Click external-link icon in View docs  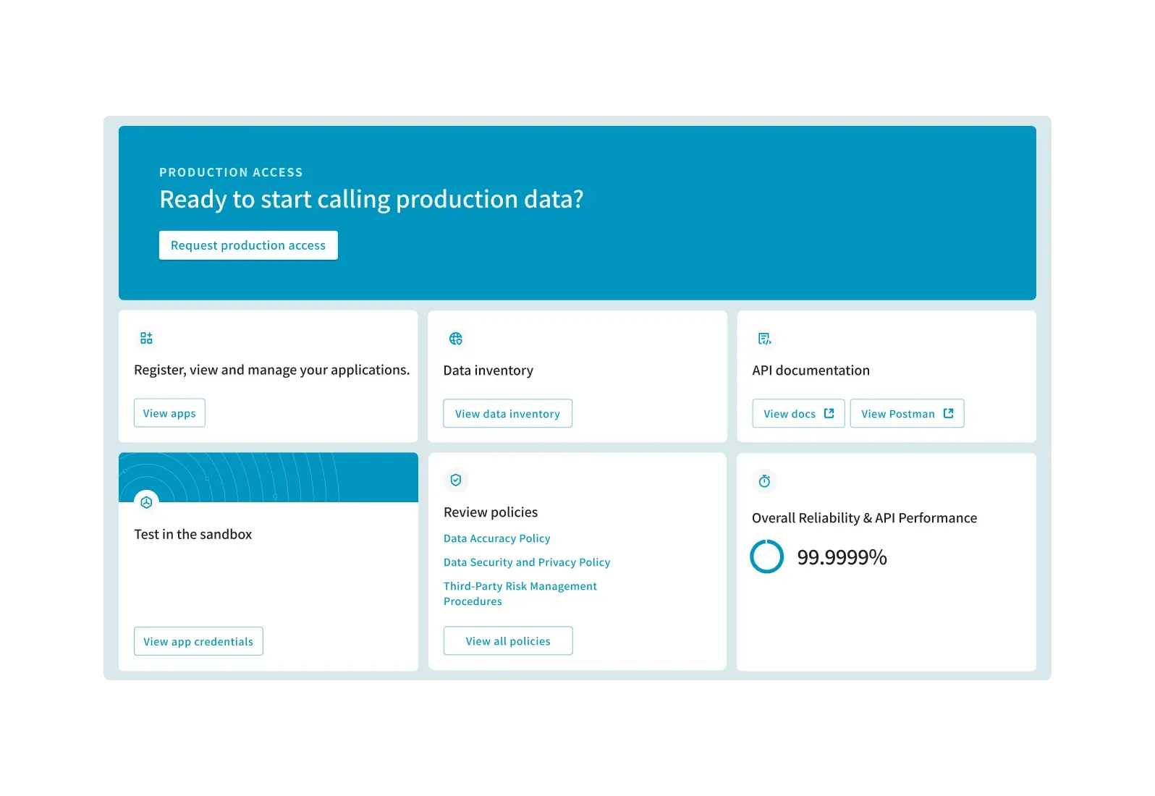[x=829, y=413]
